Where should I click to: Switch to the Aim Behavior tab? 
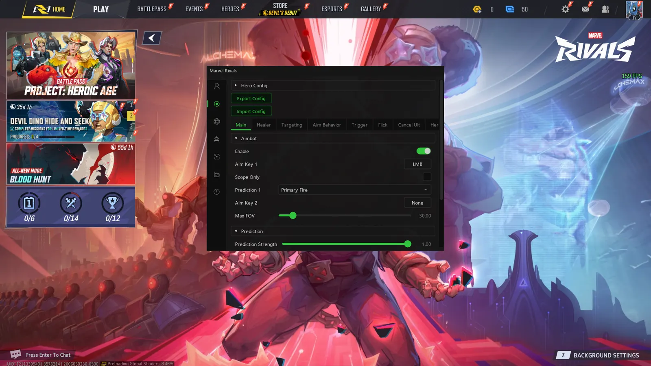pos(327,125)
